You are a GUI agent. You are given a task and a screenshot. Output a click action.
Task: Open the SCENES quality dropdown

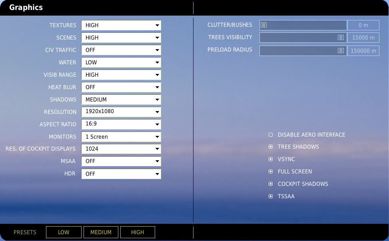(x=121, y=38)
